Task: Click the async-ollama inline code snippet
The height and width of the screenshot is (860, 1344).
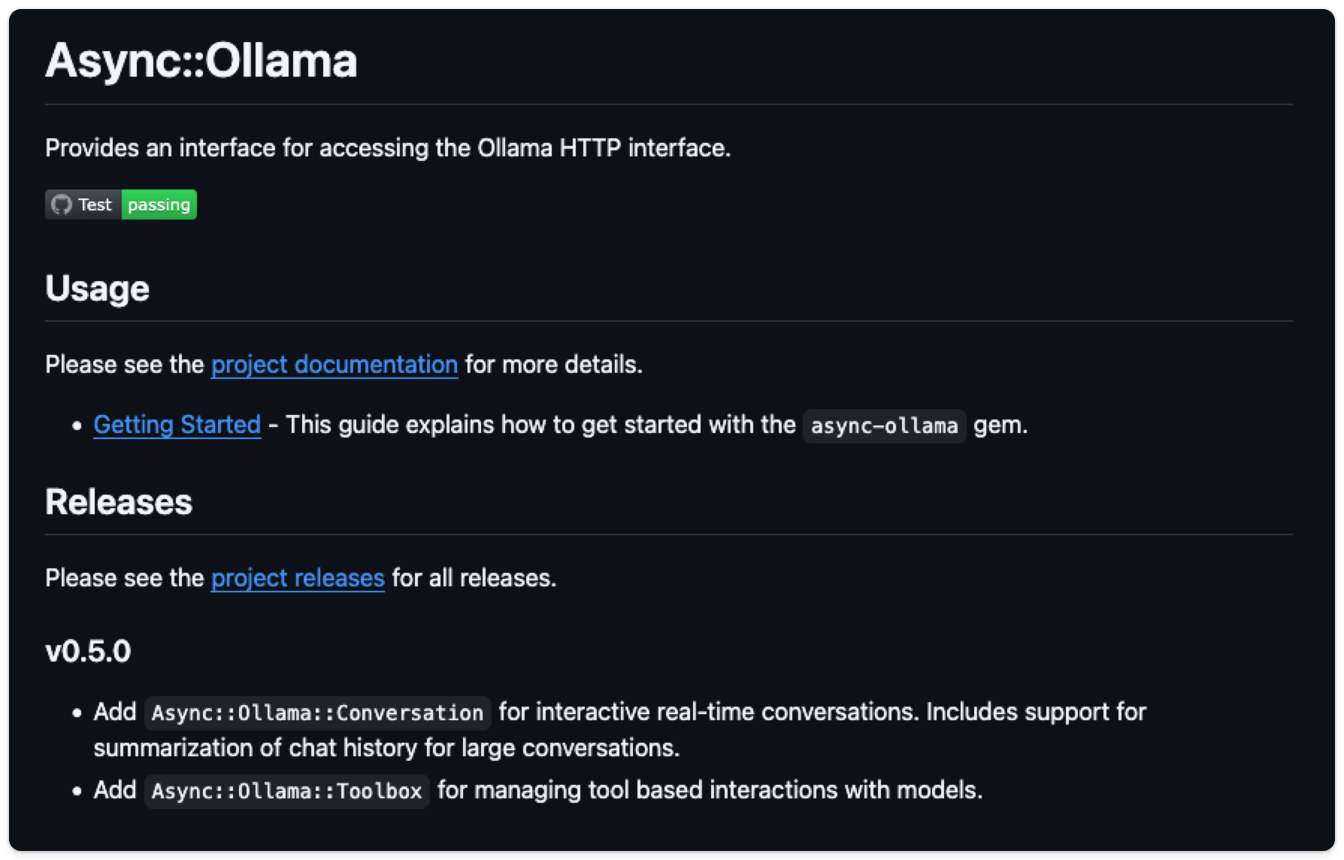Action: point(885,426)
